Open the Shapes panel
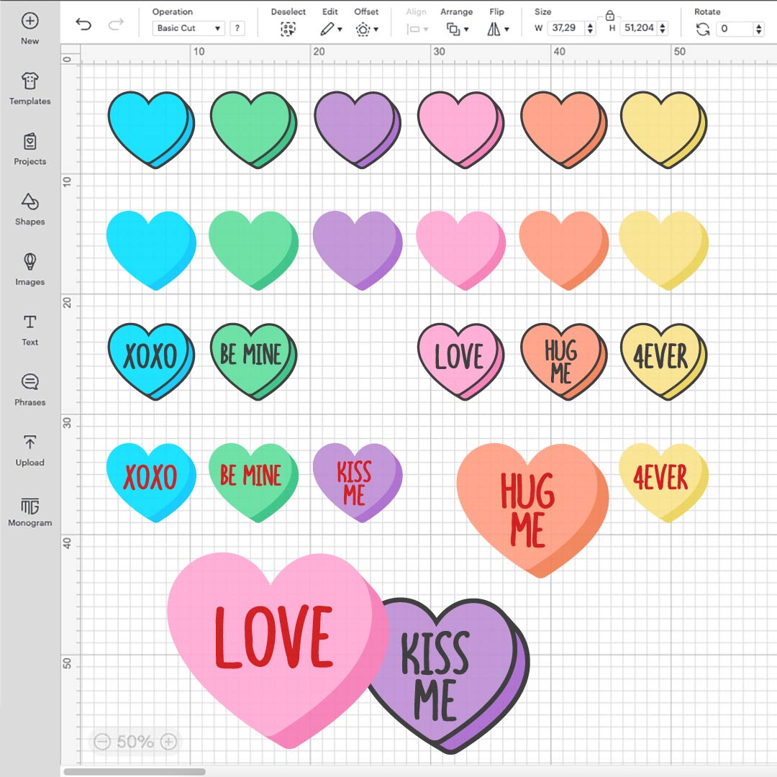 [x=29, y=209]
